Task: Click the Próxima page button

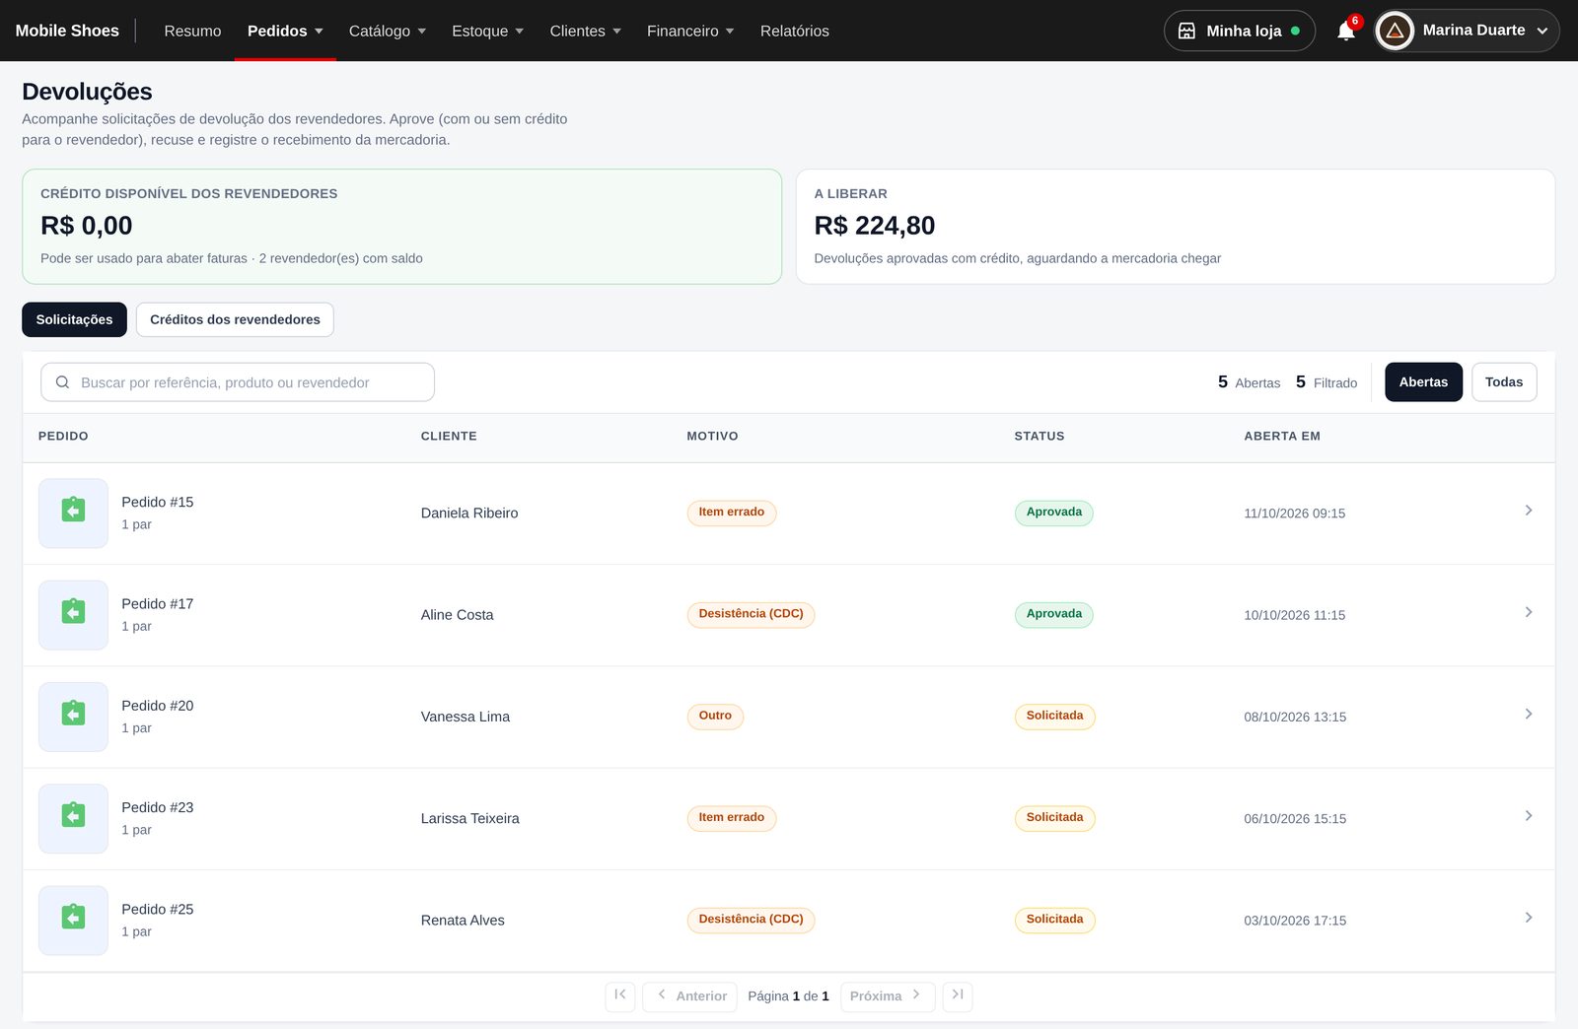Action: pyautogui.click(x=887, y=996)
